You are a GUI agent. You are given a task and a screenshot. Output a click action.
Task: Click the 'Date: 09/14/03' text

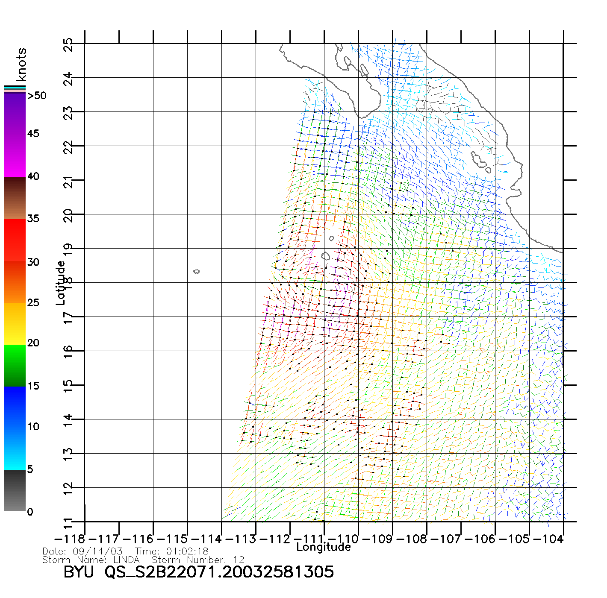83,551
